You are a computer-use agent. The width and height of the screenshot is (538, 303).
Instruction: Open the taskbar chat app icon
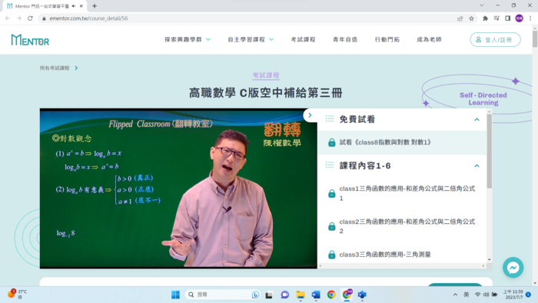point(285,295)
